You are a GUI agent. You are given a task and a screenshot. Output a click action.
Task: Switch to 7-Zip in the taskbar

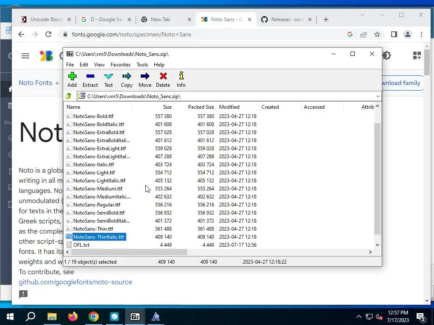point(135,317)
